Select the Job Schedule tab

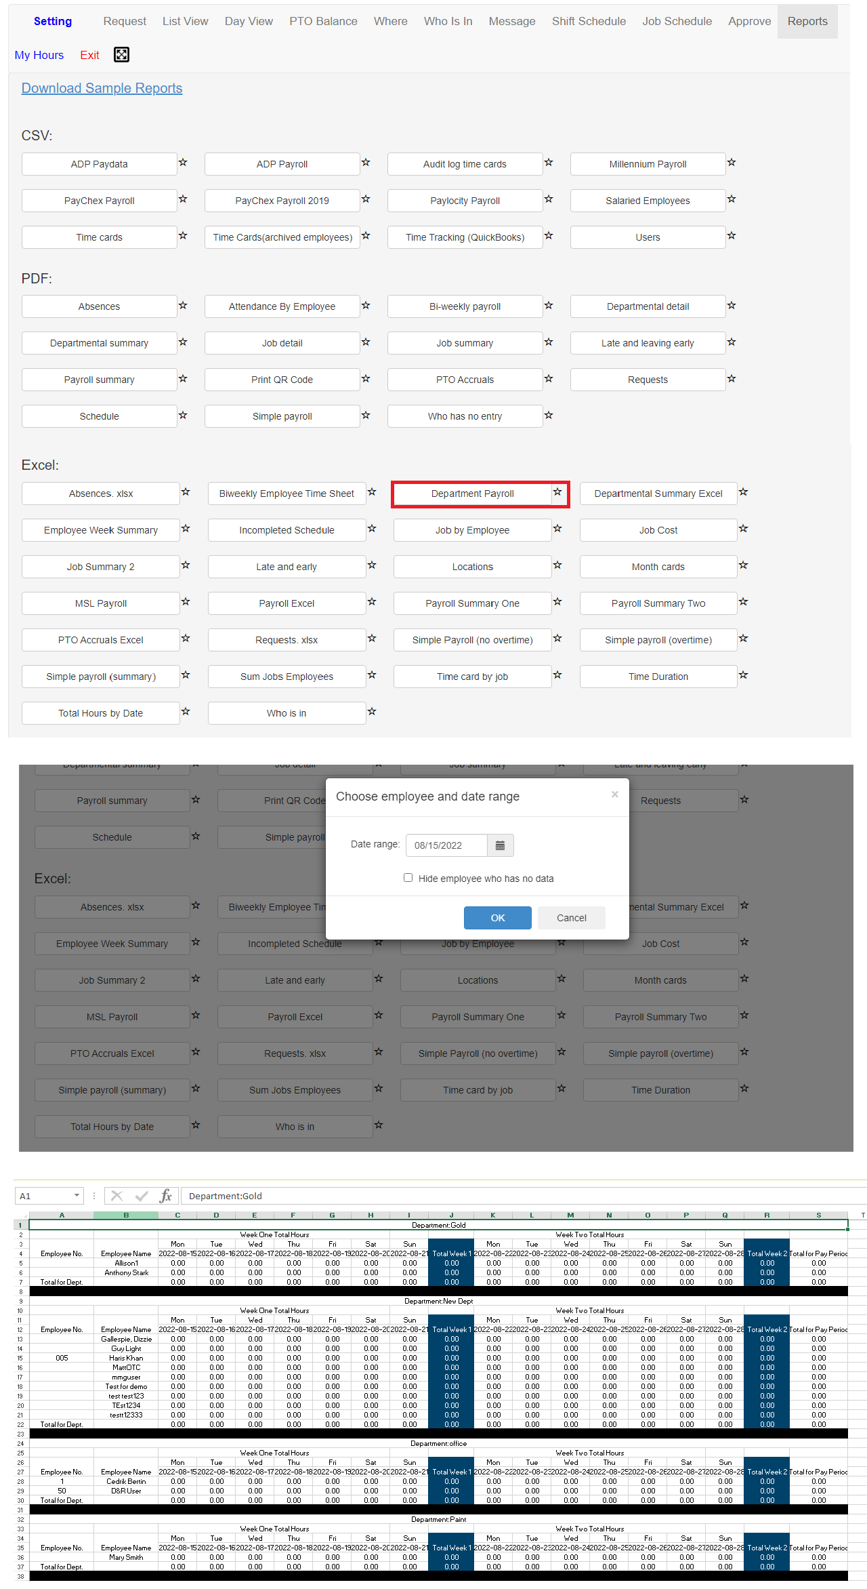pos(677,21)
